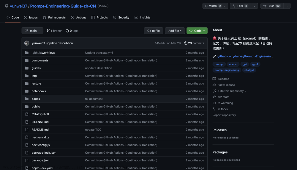The width and height of the screenshot is (297, 170).
Task: Open the LICENSE.md file
Action: pos(40,122)
